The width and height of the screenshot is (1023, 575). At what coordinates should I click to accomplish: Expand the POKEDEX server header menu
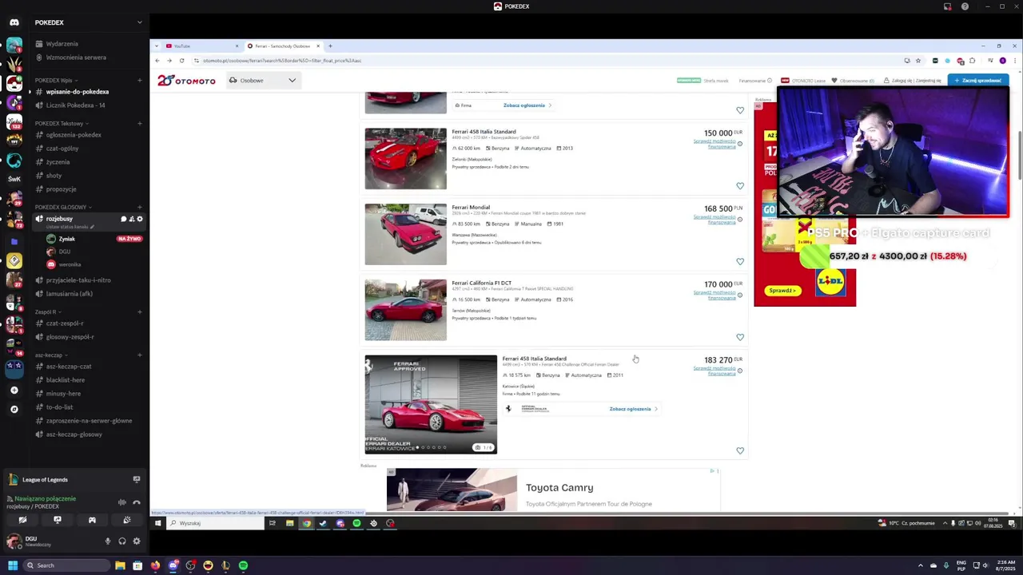[x=140, y=22]
